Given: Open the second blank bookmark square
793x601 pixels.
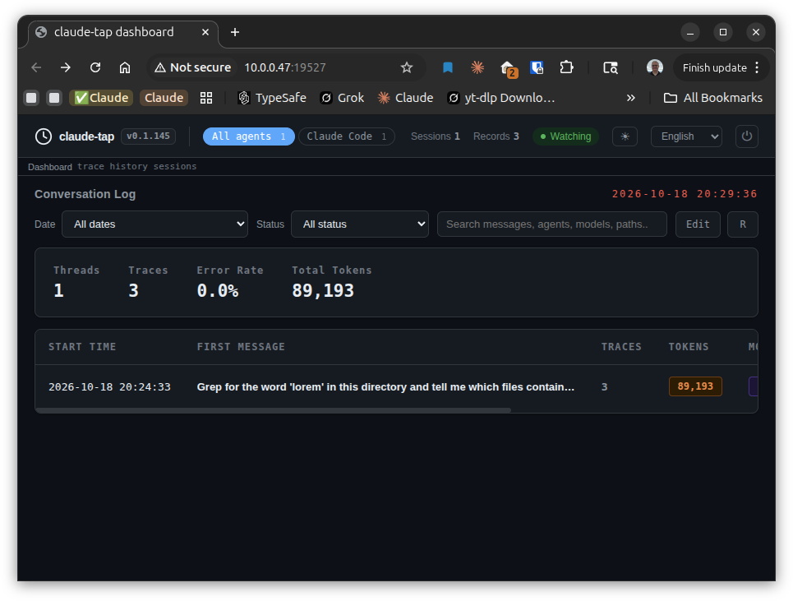Looking at the screenshot, I should click(x=54, y=98).
